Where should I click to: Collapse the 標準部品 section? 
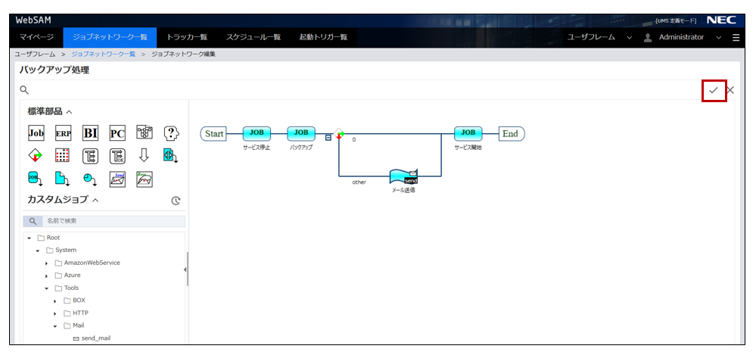tap(69, 112)
